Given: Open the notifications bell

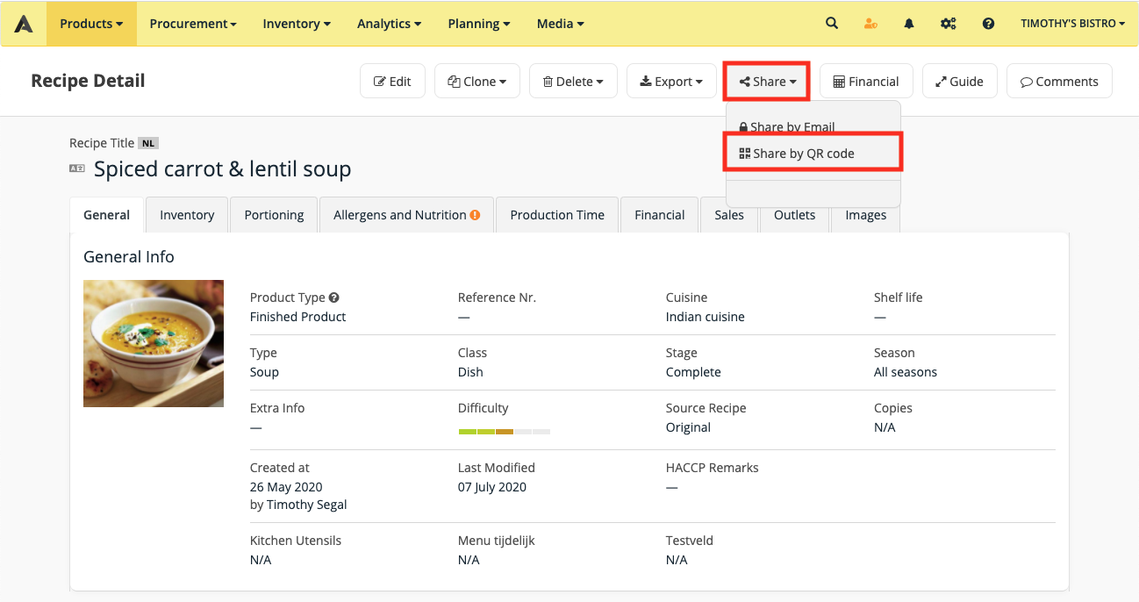Looking at the screenshot, I should tap(909, 24).
